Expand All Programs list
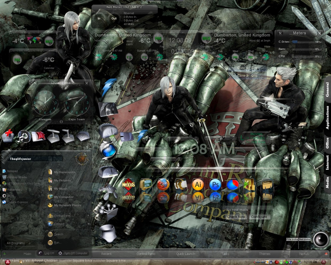 [x=18, y=243]
